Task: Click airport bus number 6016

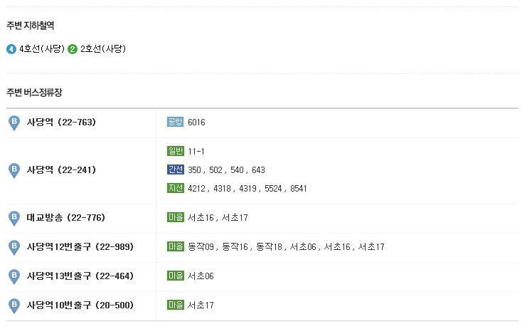Action: 196,122
